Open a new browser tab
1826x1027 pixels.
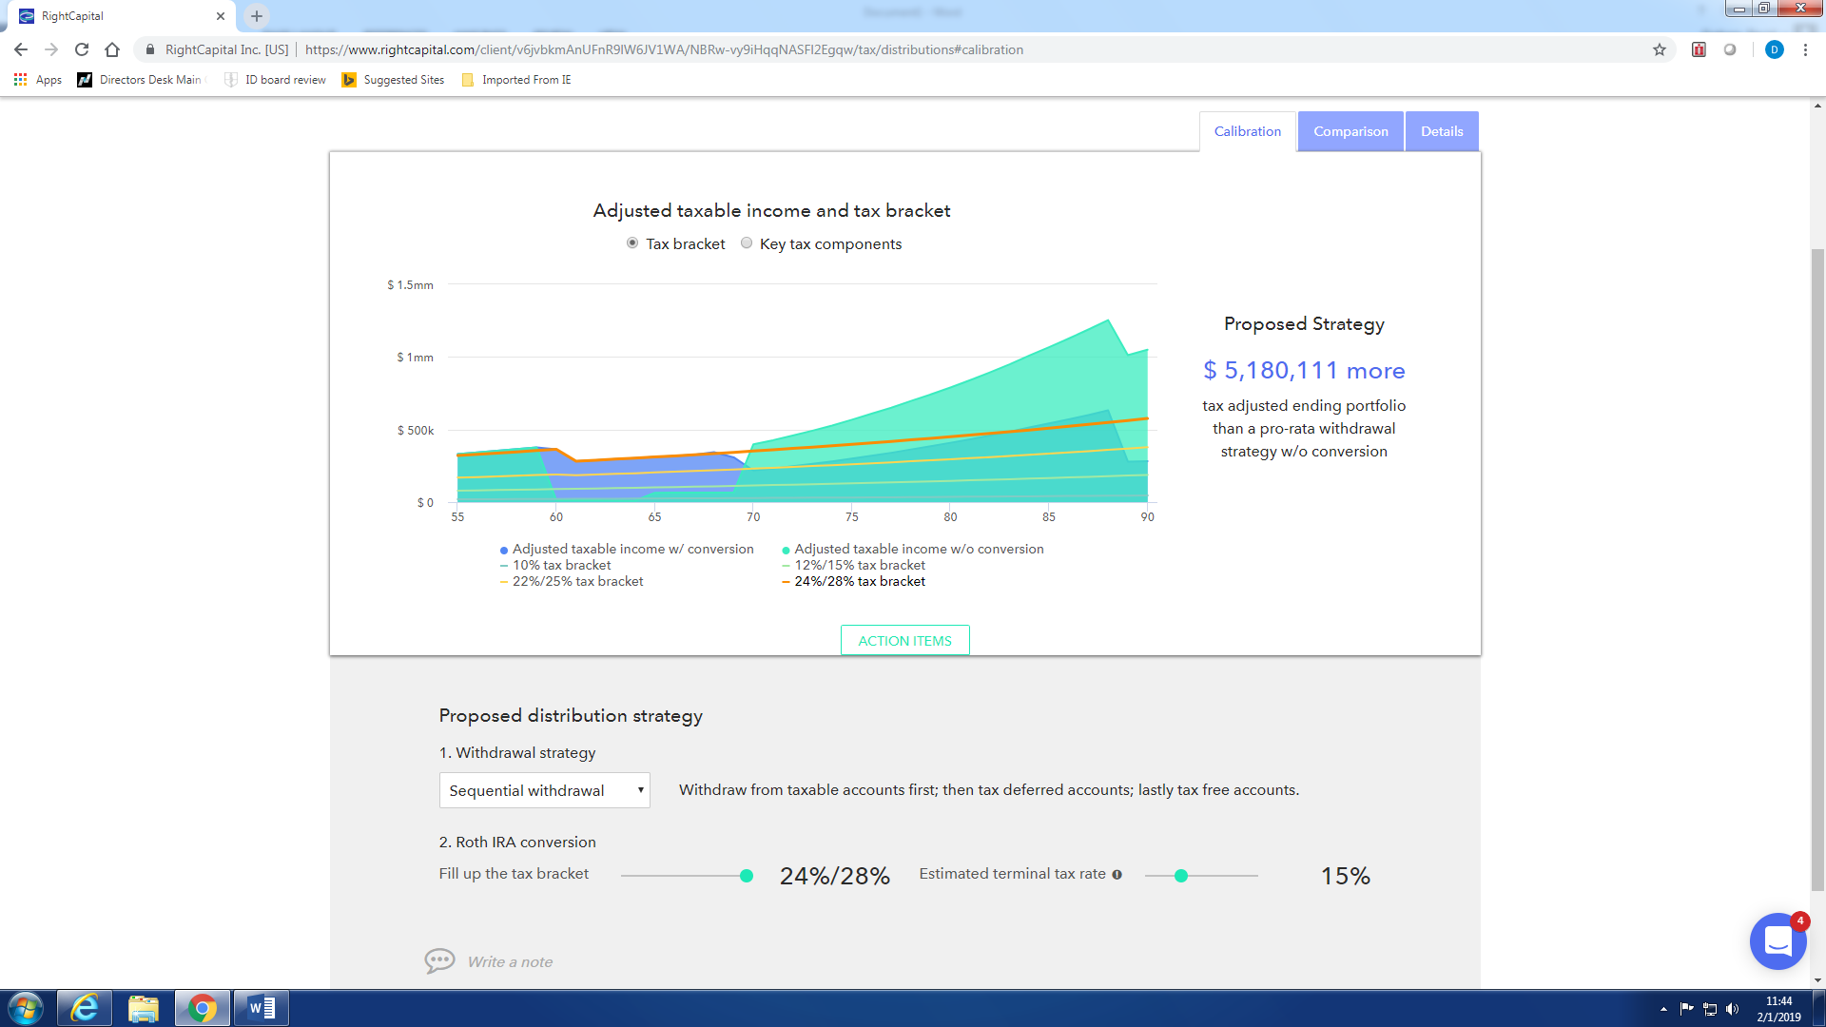tap(257, 16)
